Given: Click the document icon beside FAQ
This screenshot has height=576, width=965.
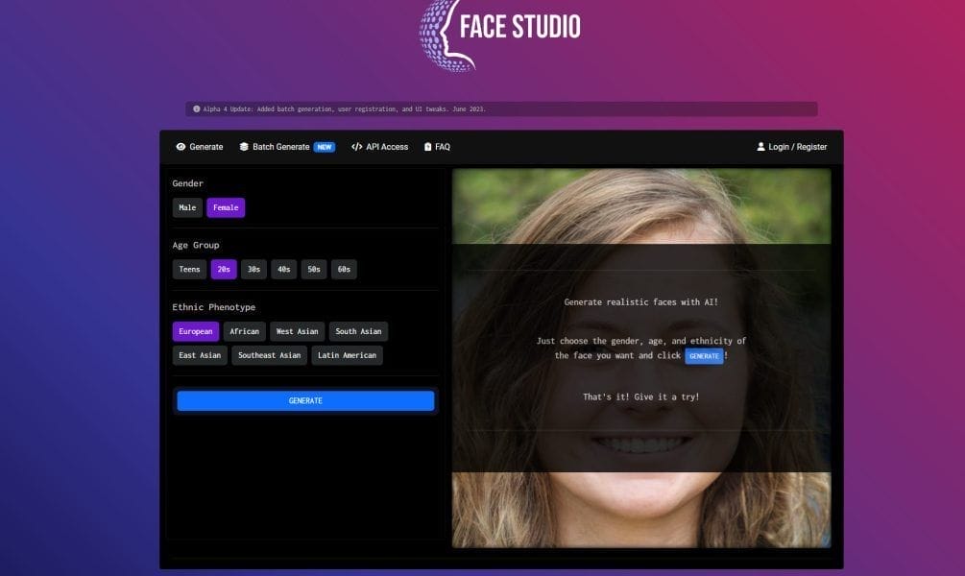Looking at the screenshot, I should [426, 147].
